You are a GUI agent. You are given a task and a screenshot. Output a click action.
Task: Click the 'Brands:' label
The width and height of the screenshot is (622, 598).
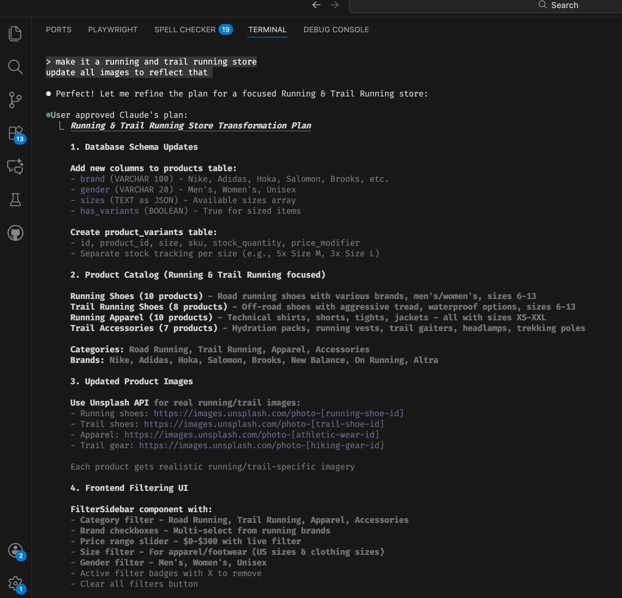pos(87,360)
